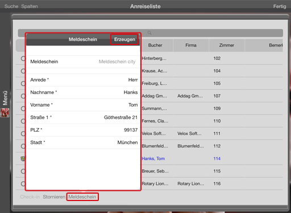Screen dimensions: 291x213
Task: Edit the Nachname field Hanks
Action: 84,92
